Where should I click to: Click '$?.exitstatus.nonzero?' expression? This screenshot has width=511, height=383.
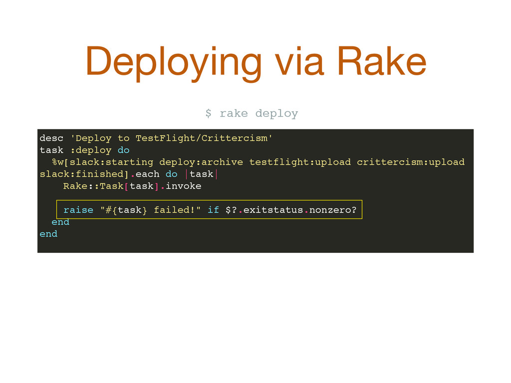coord(291,210)
